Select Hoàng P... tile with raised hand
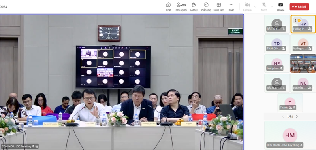Viewport: 316px width, 150px height. point(303,24)
